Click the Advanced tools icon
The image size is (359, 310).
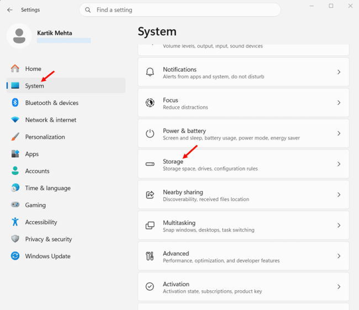coord(150,256)
